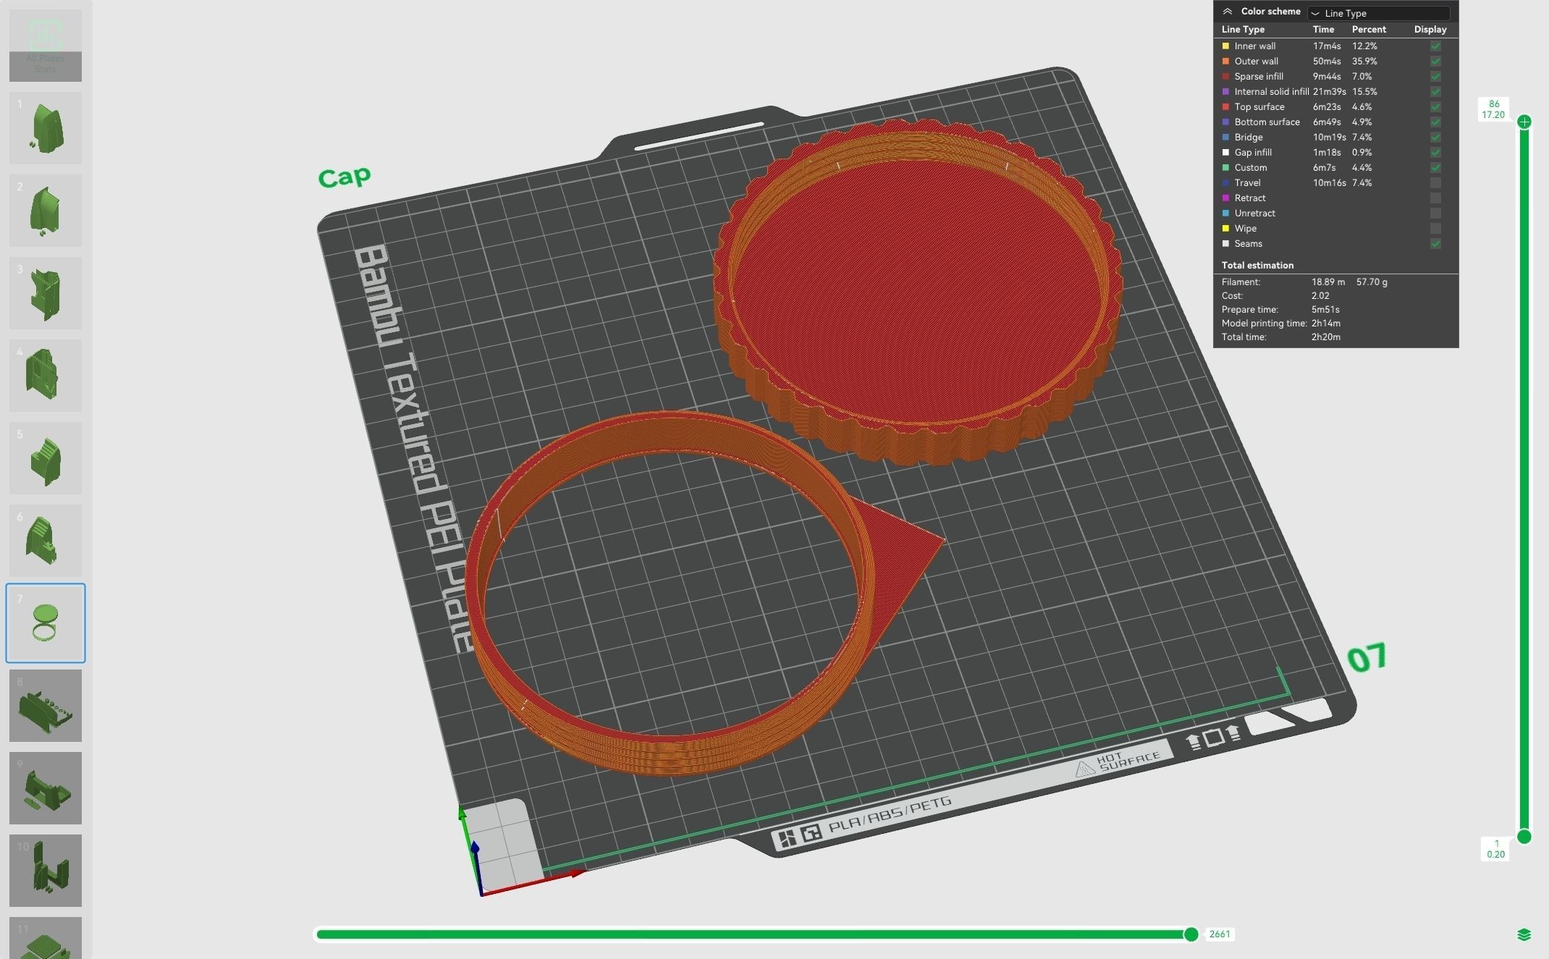Click the Sparse infill line type row

pos(1259,77)
